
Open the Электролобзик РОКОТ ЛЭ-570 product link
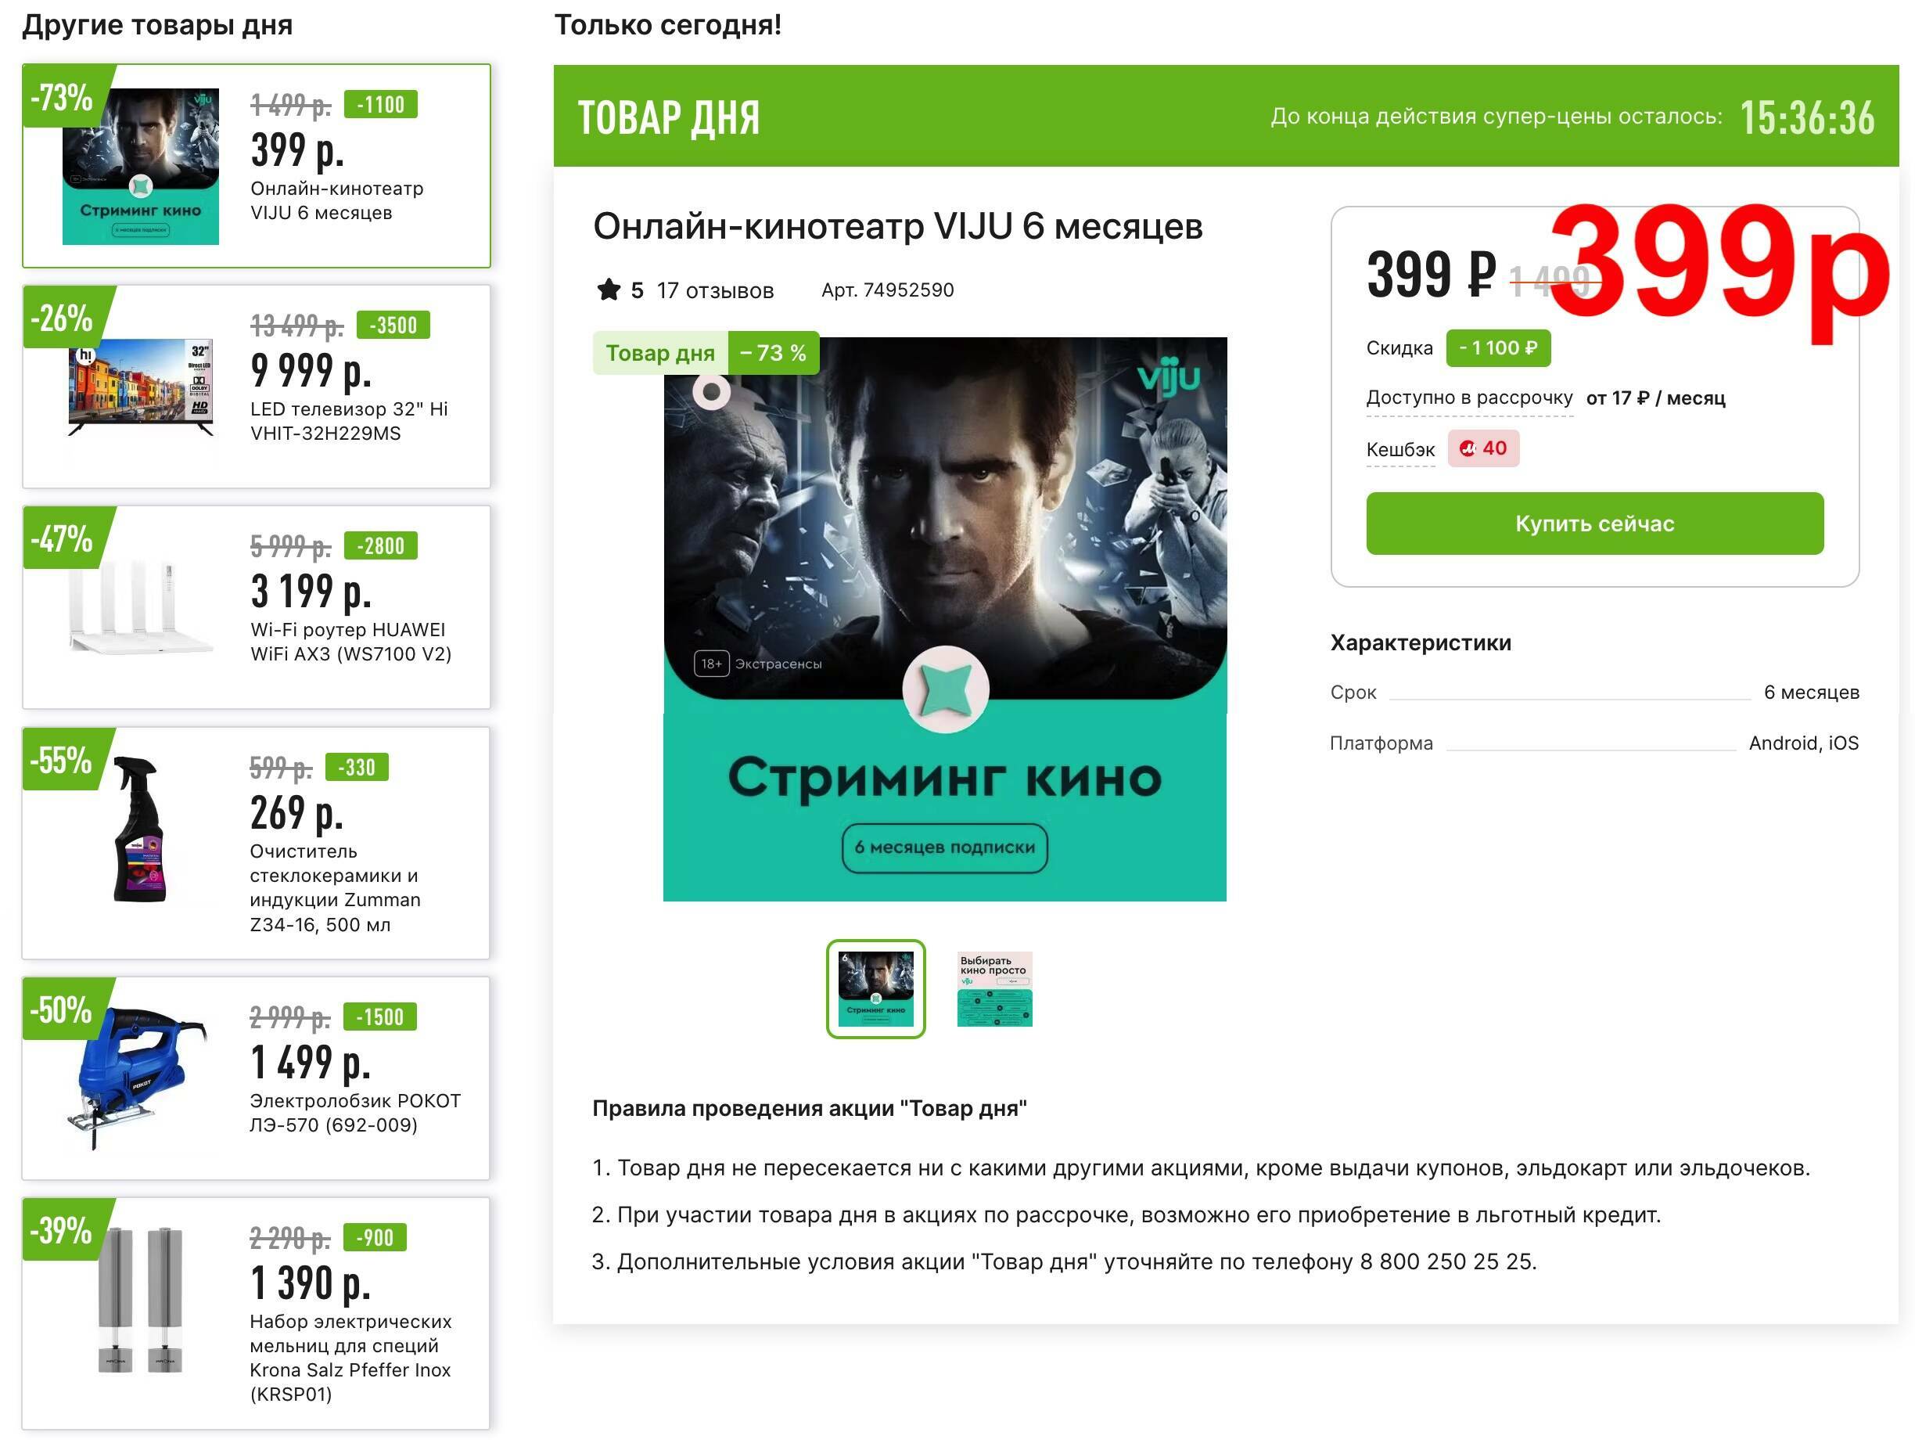pyautogui.click(x=355, y=1113)
